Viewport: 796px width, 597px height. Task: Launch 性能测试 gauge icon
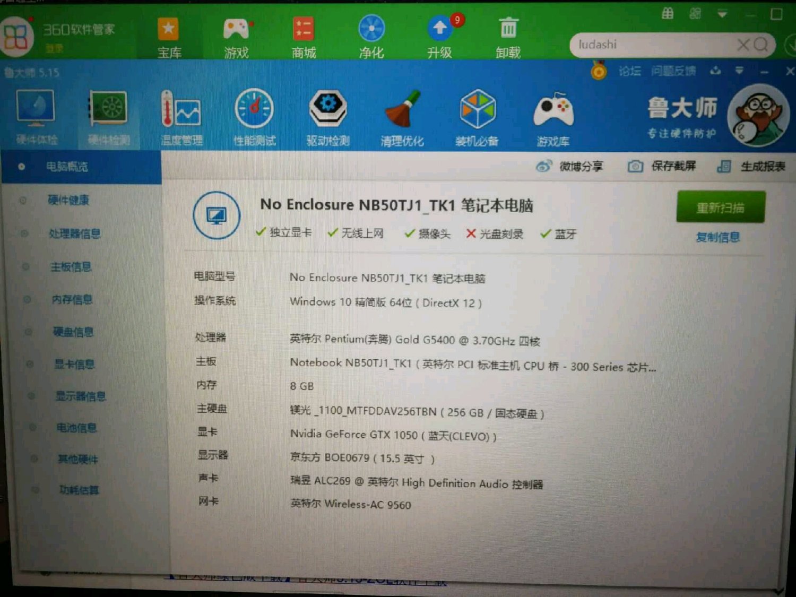tap(255, 117)
